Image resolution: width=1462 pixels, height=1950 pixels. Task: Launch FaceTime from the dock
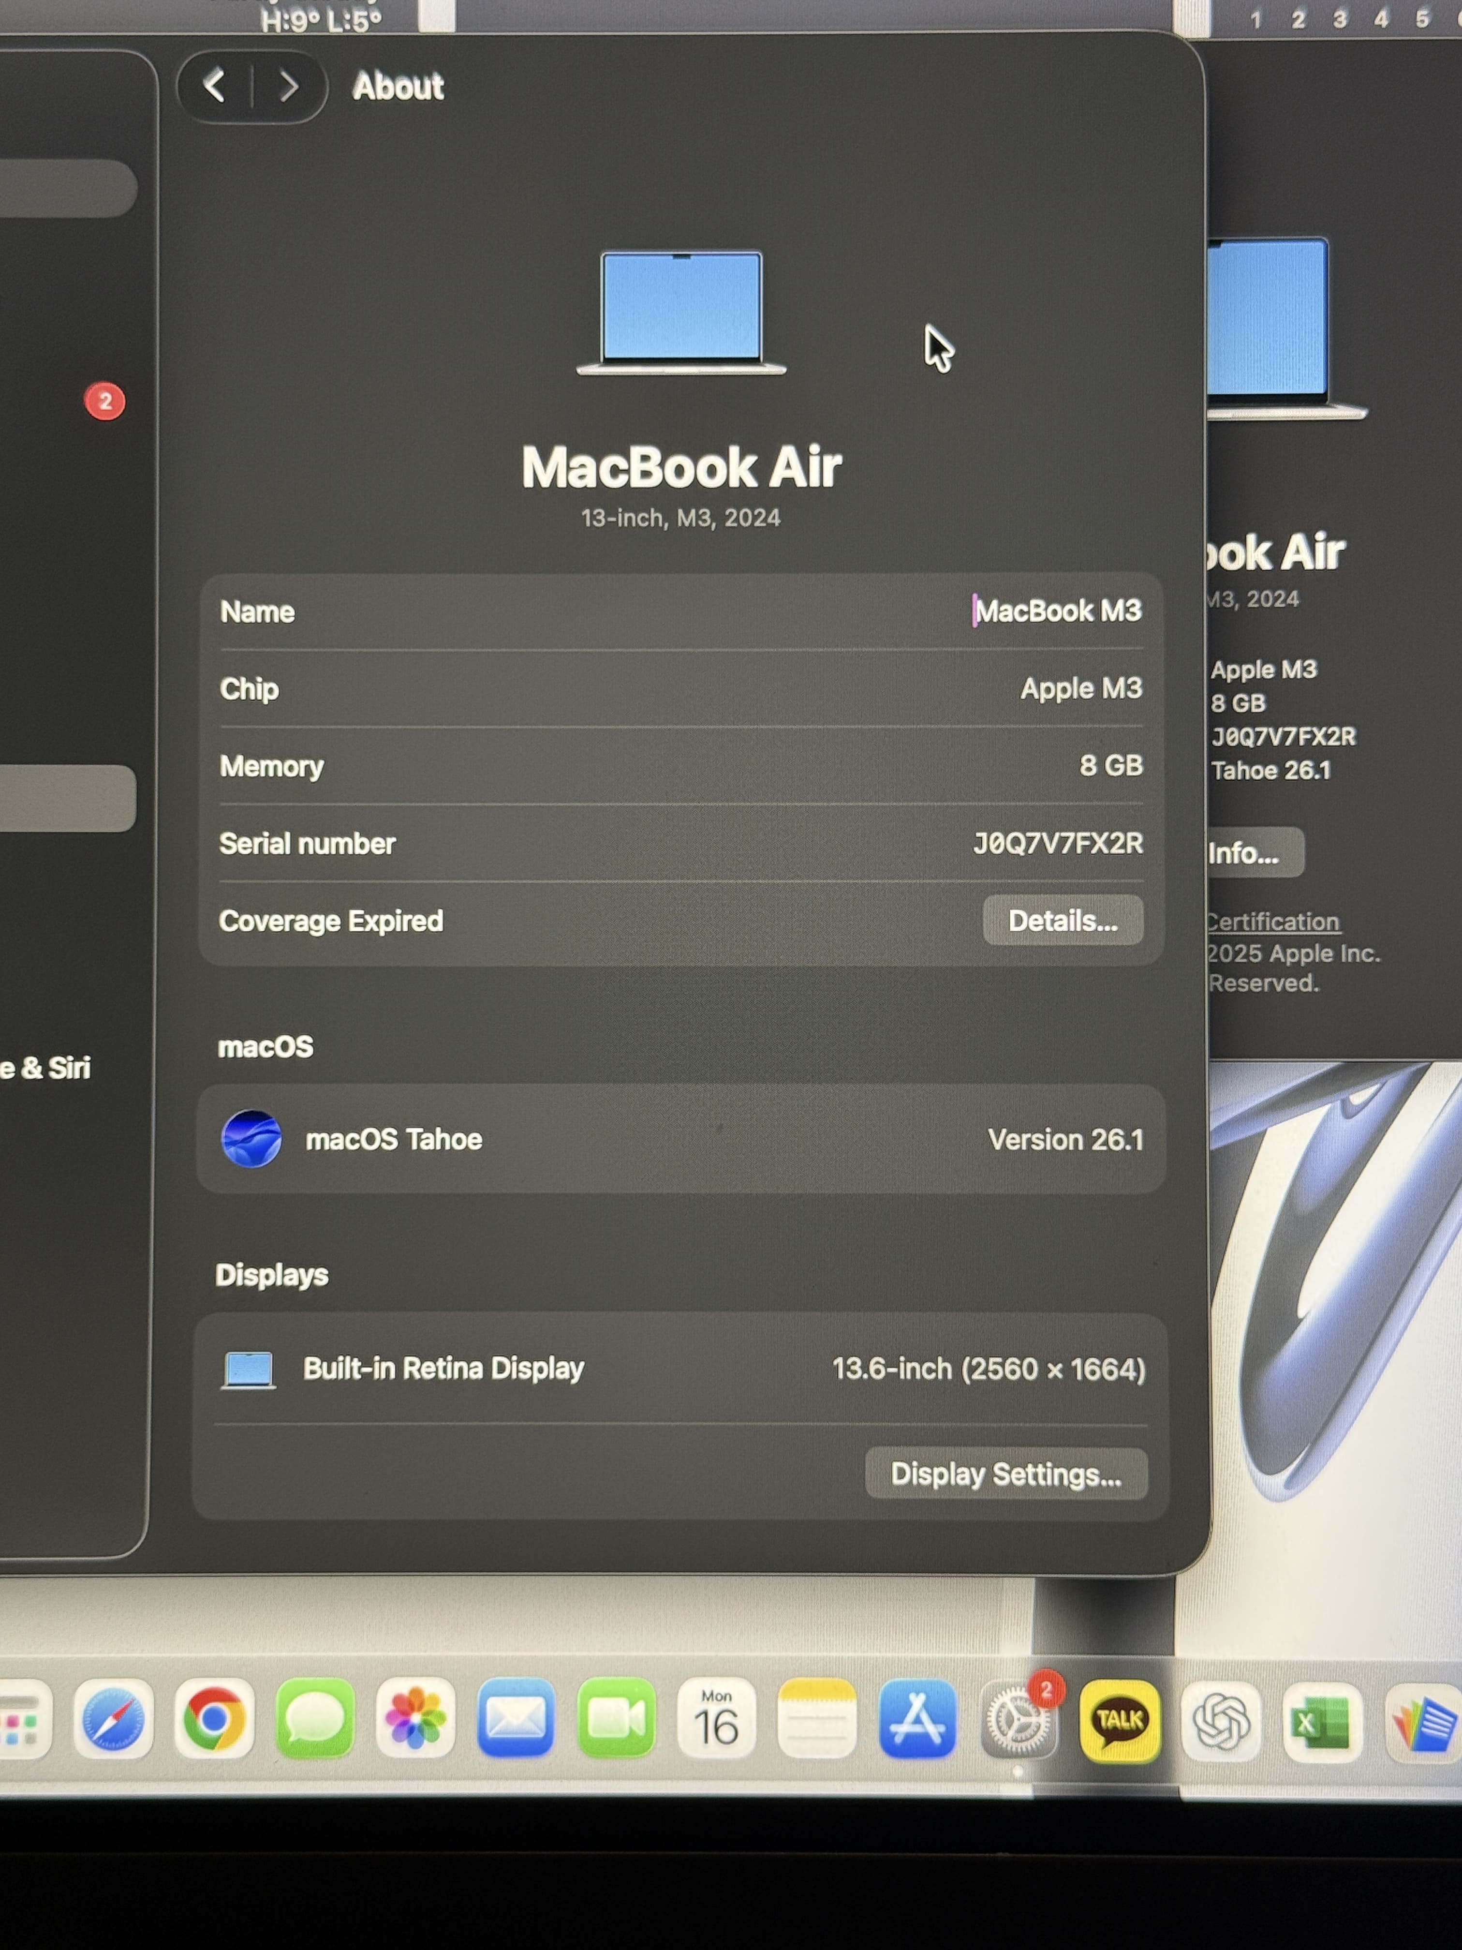click(x=616, y=1719)
